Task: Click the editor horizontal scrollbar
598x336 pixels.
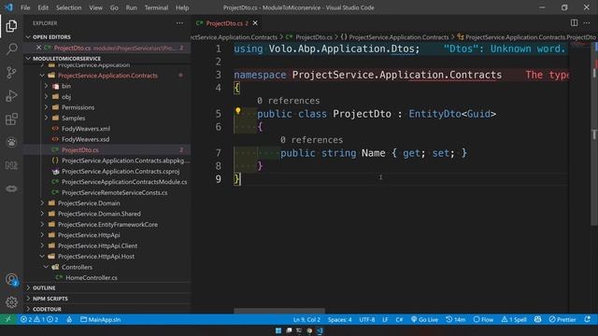Action: [x=279, y=311]
